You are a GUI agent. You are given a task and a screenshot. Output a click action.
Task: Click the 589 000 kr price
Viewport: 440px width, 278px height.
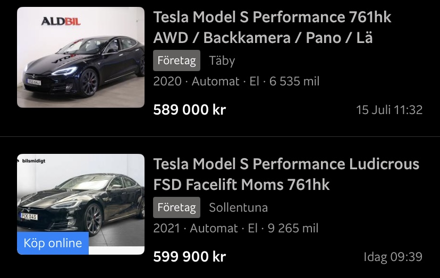[x=189, y=110]
